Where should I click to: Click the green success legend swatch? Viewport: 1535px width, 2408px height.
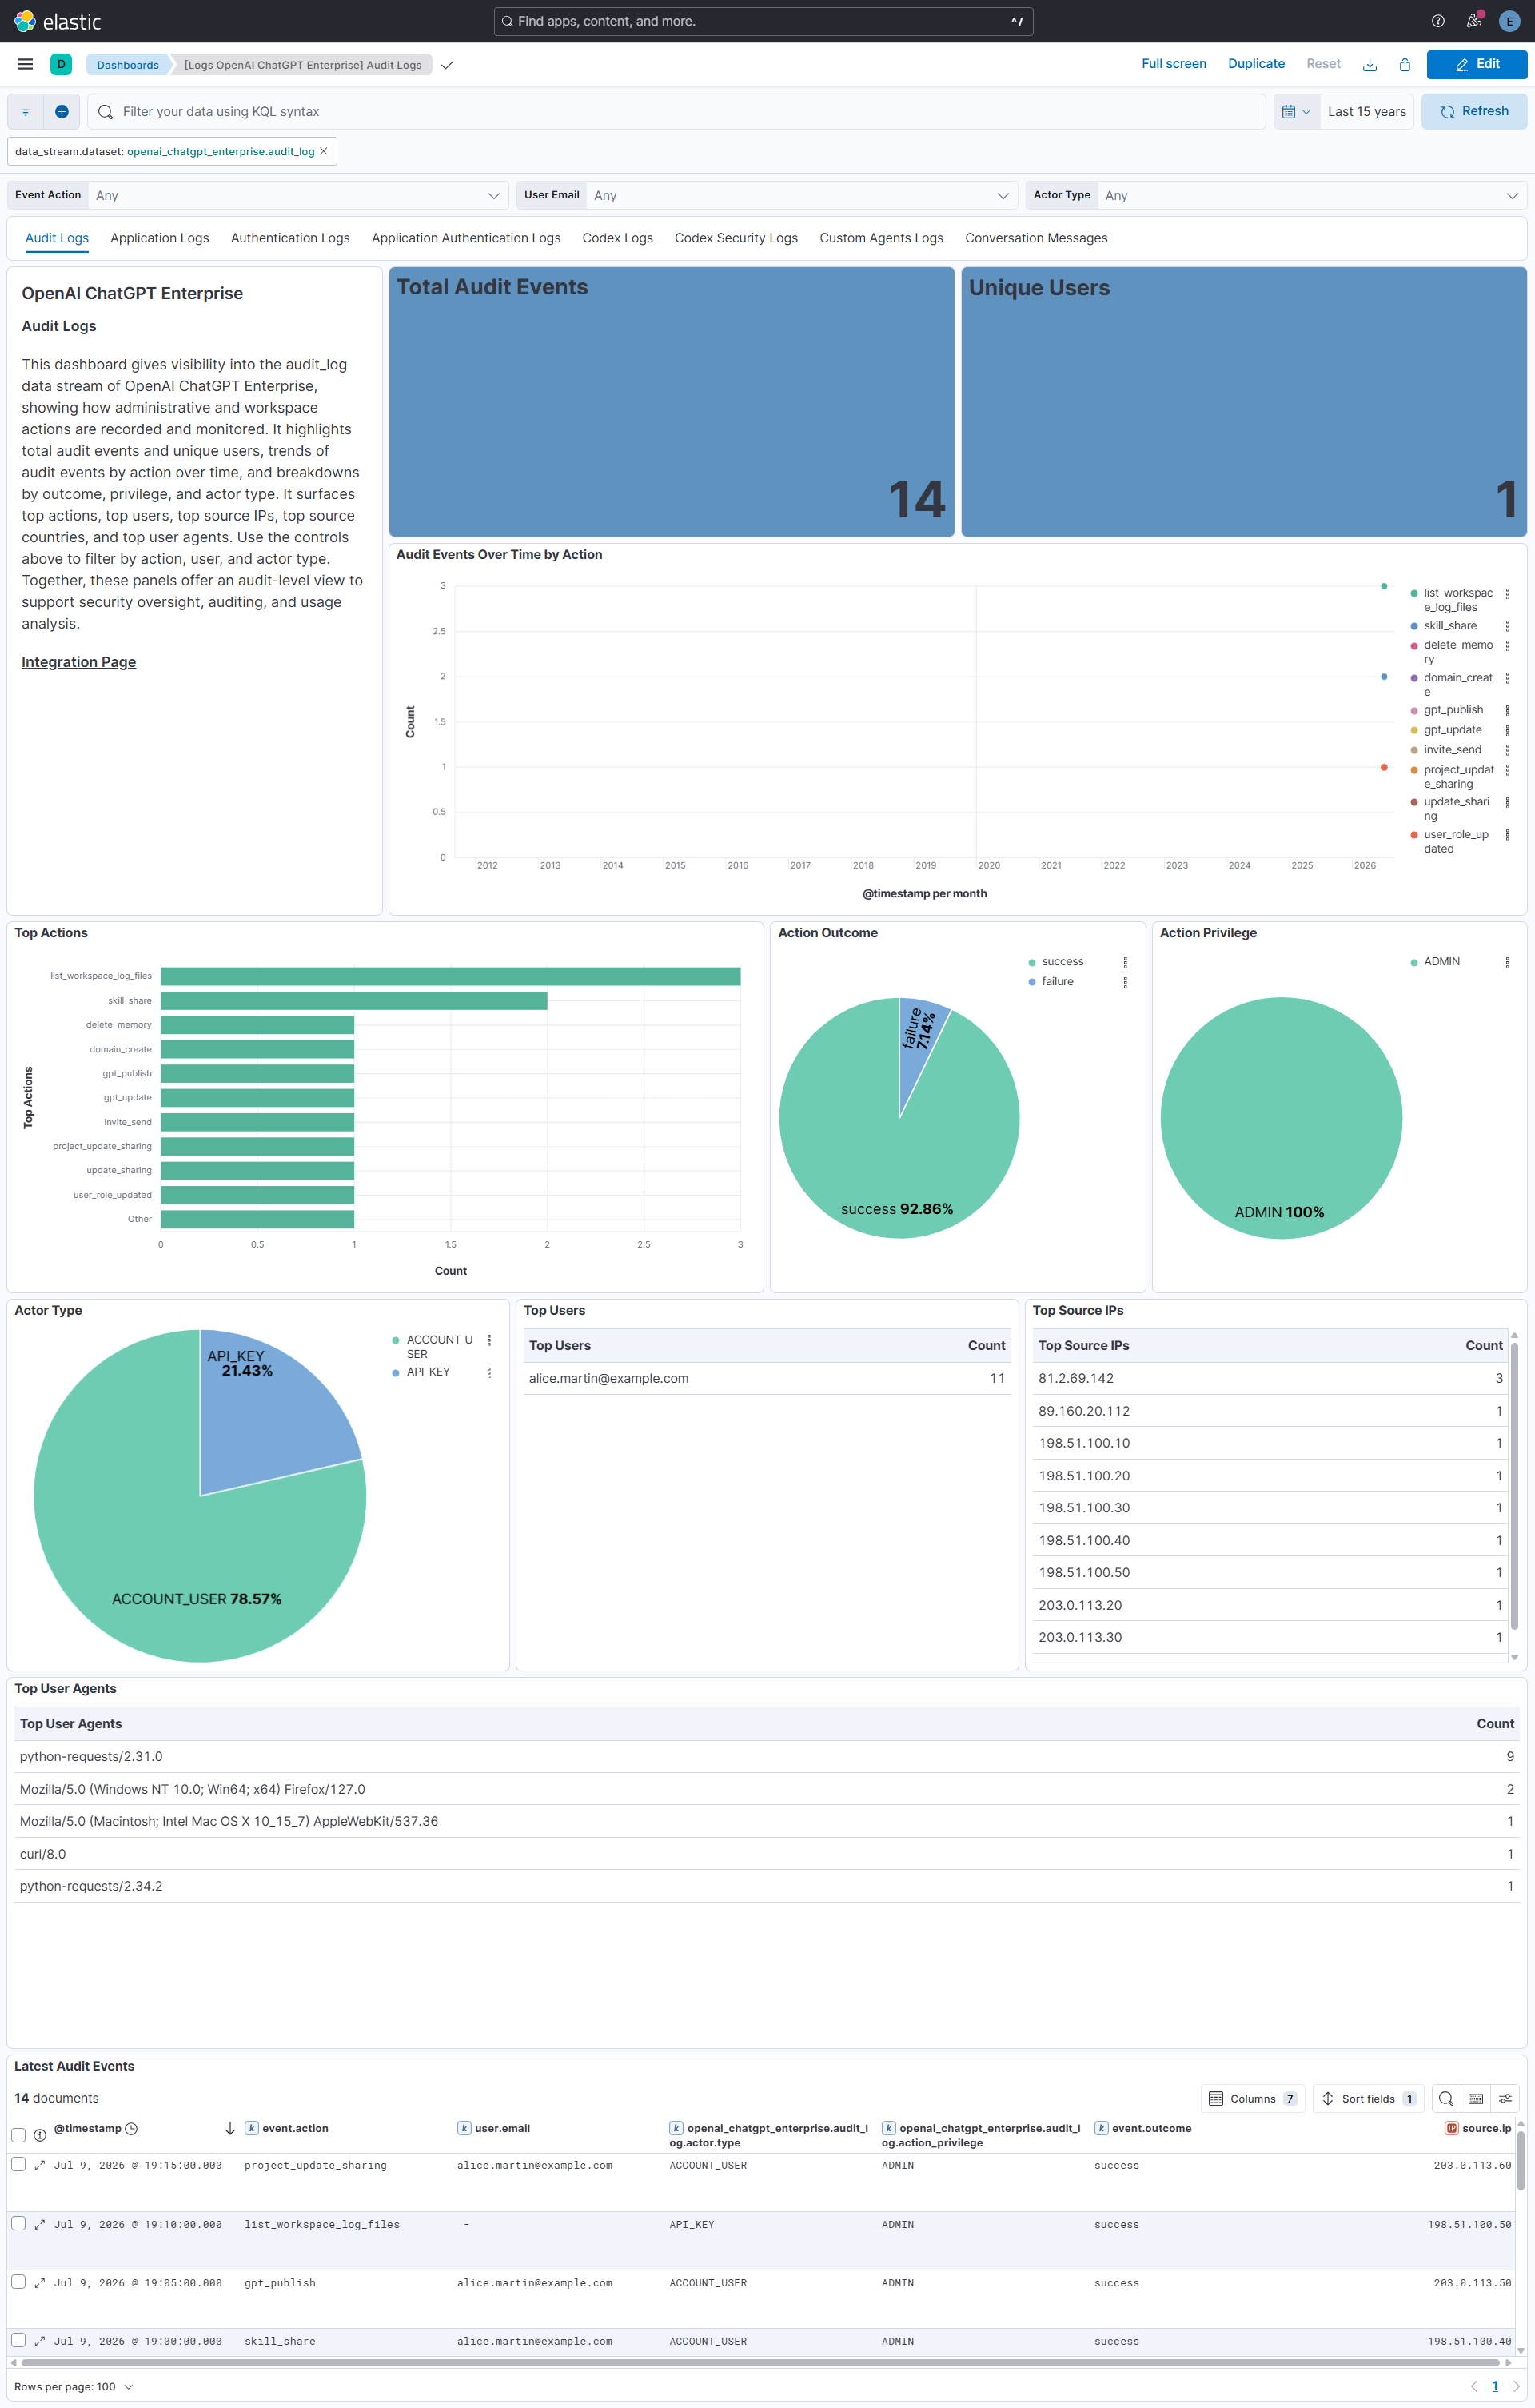point(1032,962)
